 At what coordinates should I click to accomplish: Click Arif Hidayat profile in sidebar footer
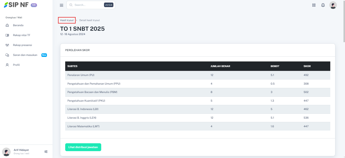[21, 151]
